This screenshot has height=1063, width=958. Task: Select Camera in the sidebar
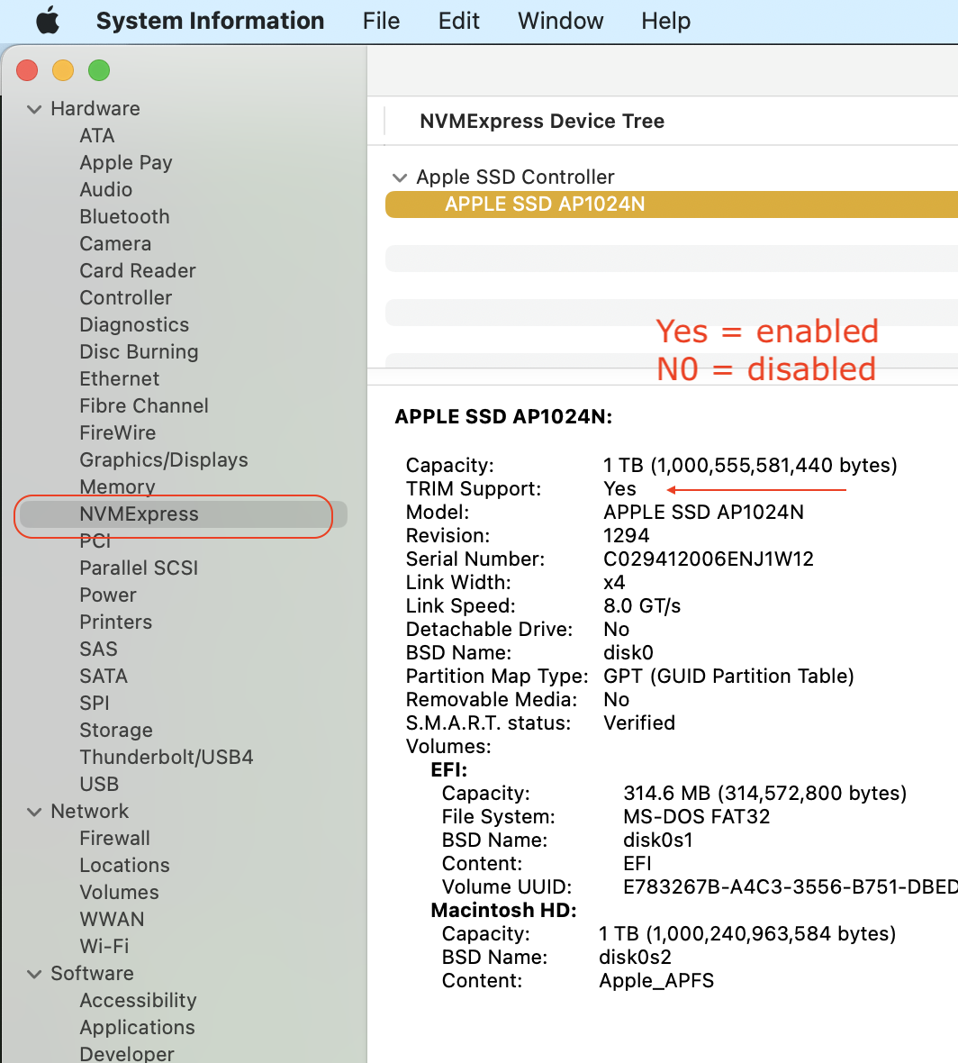[115, 244]
